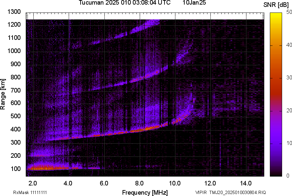Click the Frequency [MHz] axis label

[145, 192]
